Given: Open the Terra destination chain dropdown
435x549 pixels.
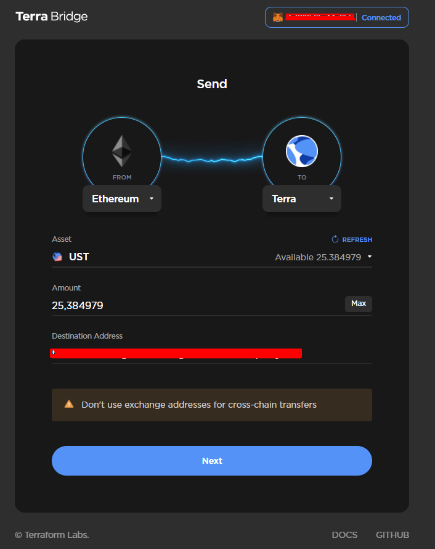Looking at the screenshot, I should (x=302, y=199).
